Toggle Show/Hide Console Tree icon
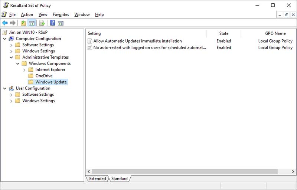The image size is (297, 190). [x=32, y=23]
